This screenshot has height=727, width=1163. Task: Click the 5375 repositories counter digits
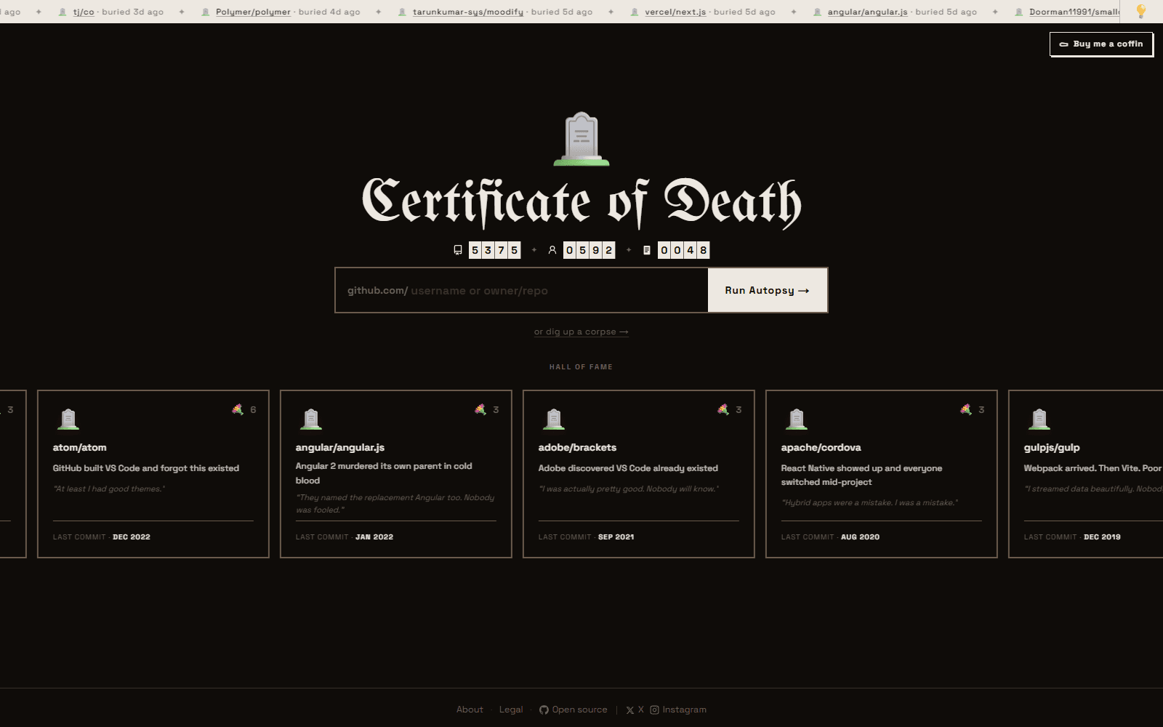pos(494,250)
